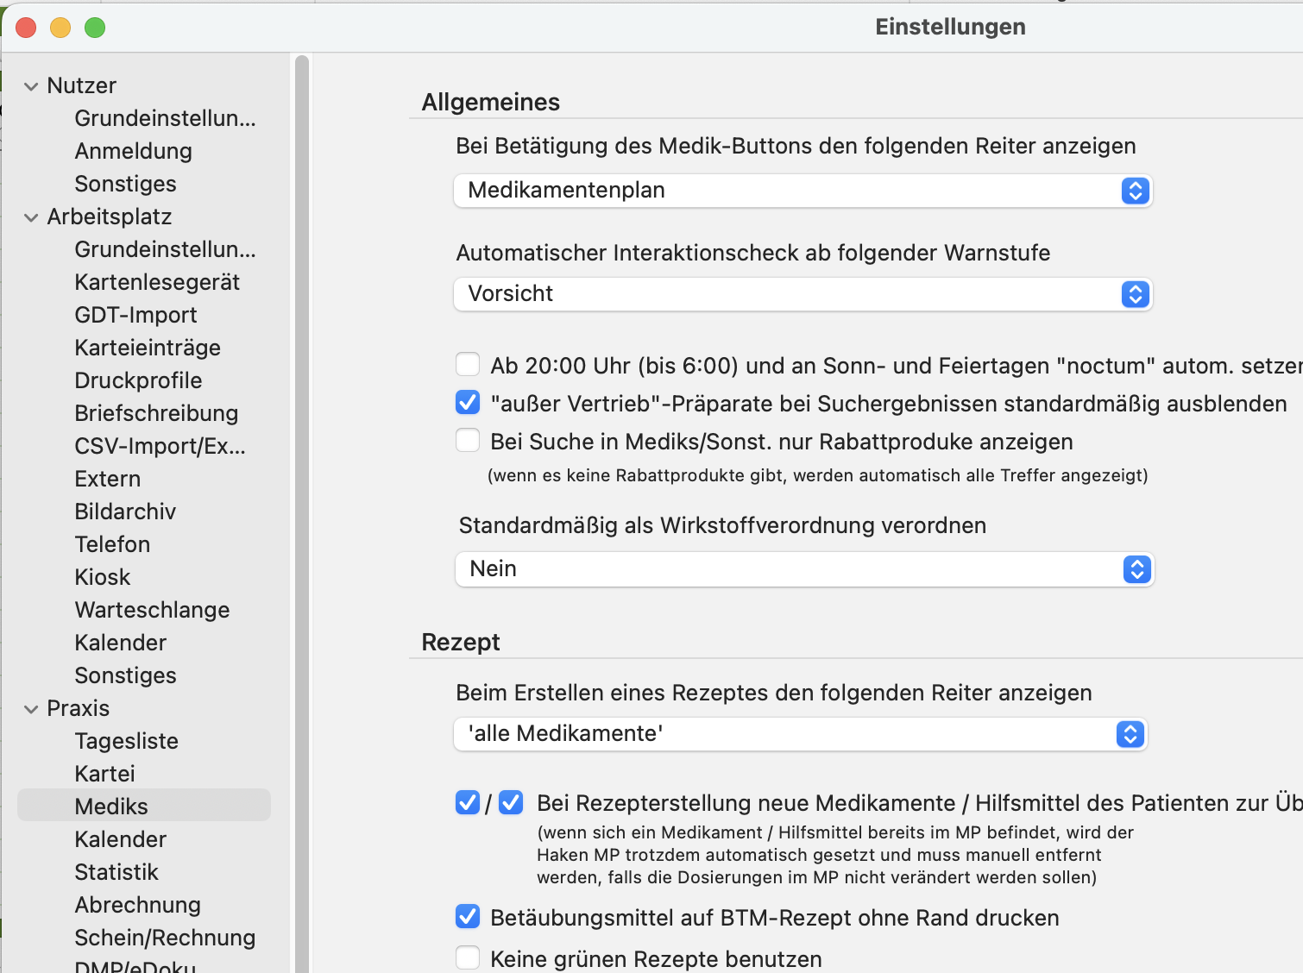
Task: Open Statistik settings
Action: (x=116, y=872)
